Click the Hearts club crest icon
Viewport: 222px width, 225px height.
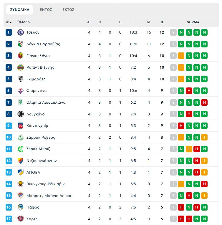(x=20, y=219)
